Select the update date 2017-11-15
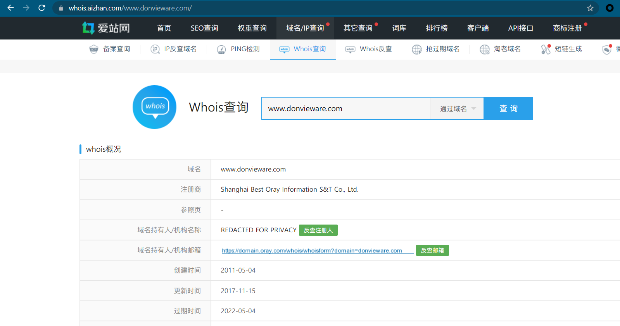 (238, 291)
